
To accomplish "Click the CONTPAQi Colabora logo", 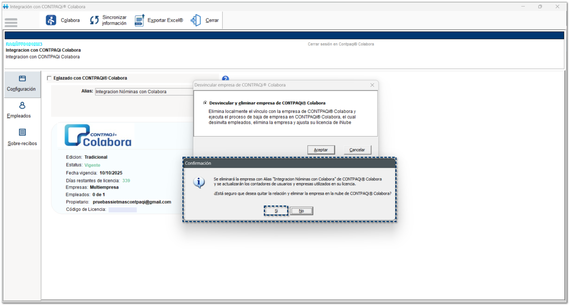I will tap(98, 135).
